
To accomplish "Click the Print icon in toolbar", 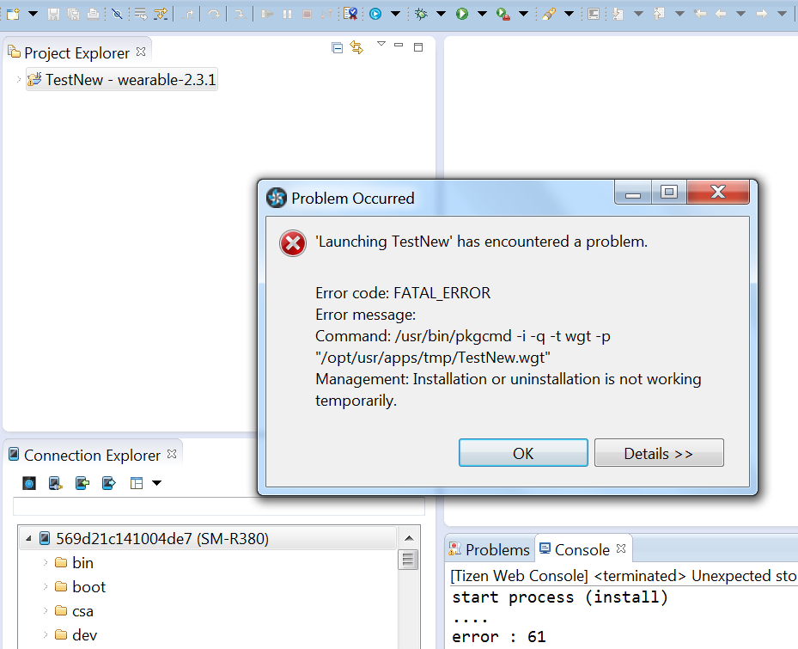I will tap(93, 14).
